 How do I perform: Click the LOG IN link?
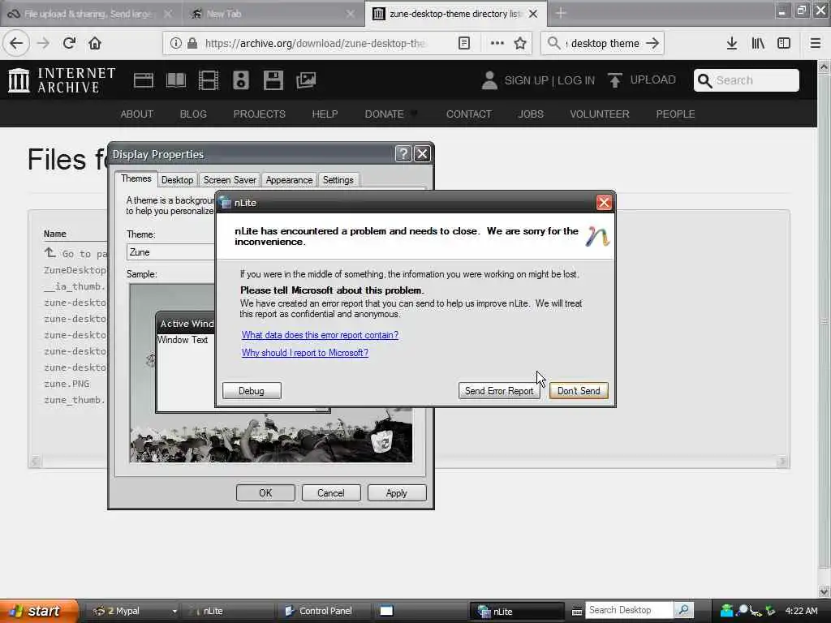576,80
